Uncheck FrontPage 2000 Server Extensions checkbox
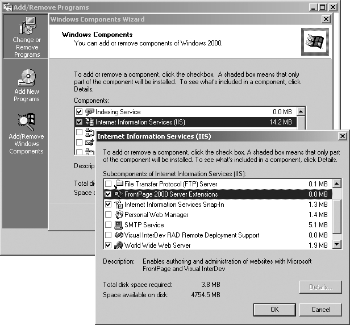 [x=109, y=194]
